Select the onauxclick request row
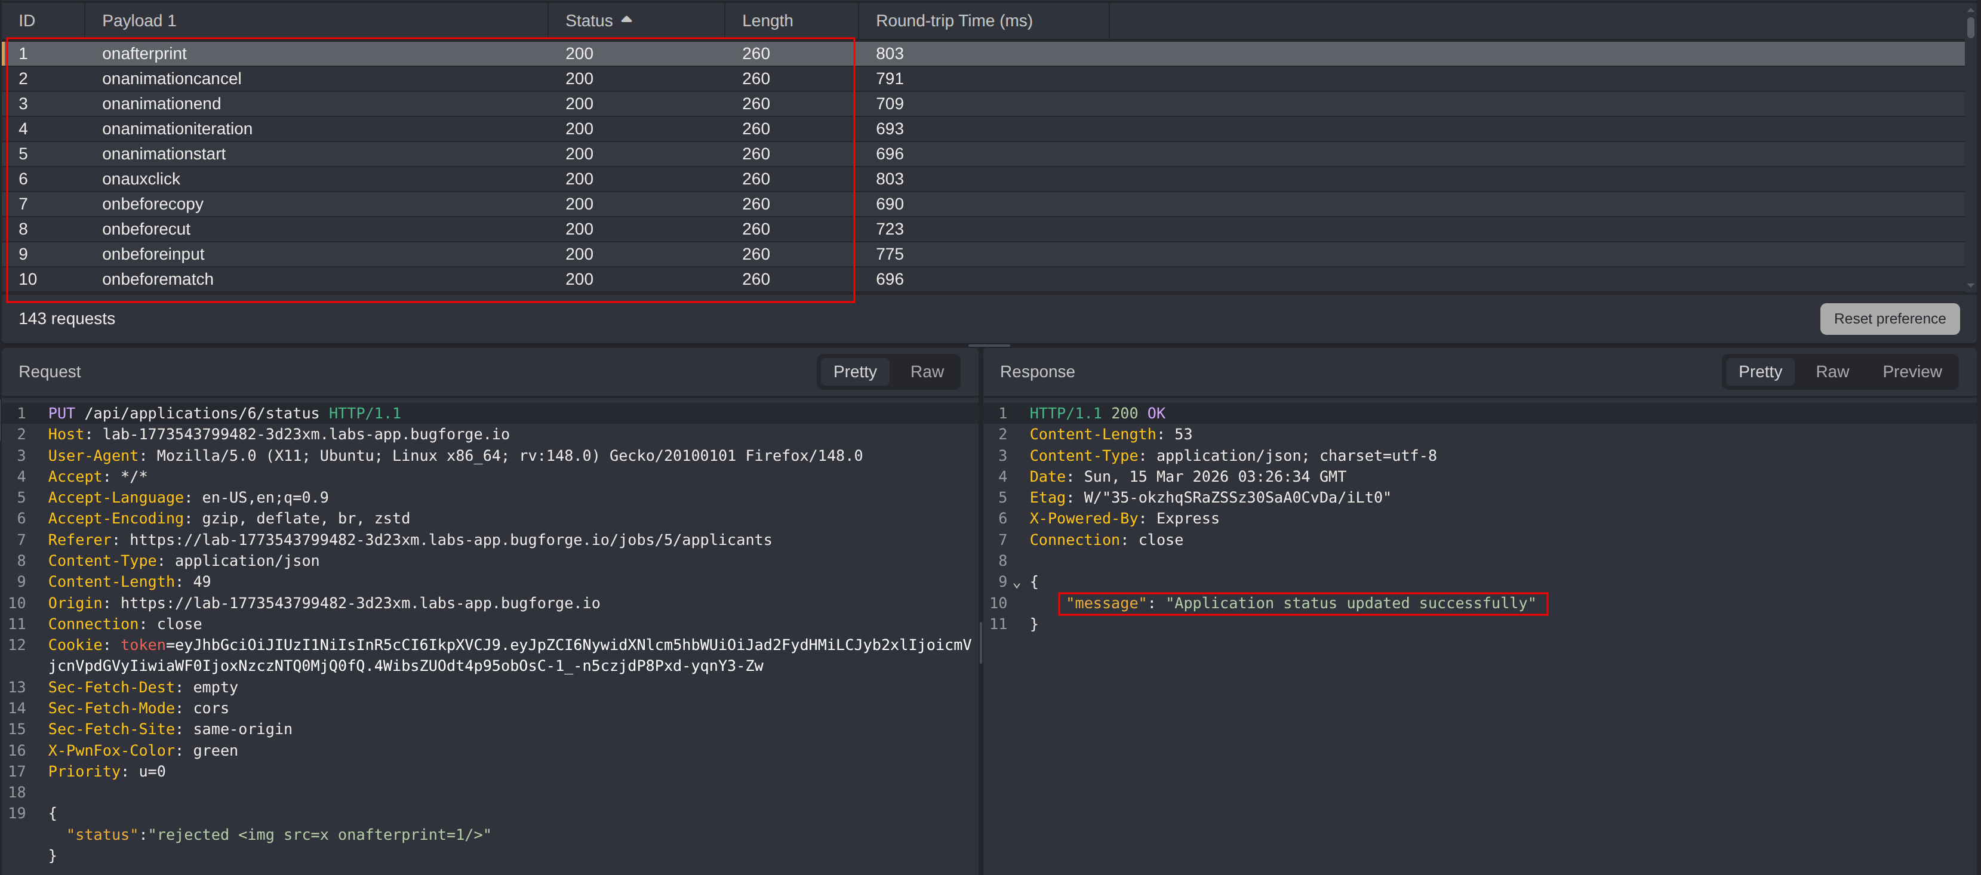Image resolution: width=1981 pixels, height=875 pixels. point(307,178)
